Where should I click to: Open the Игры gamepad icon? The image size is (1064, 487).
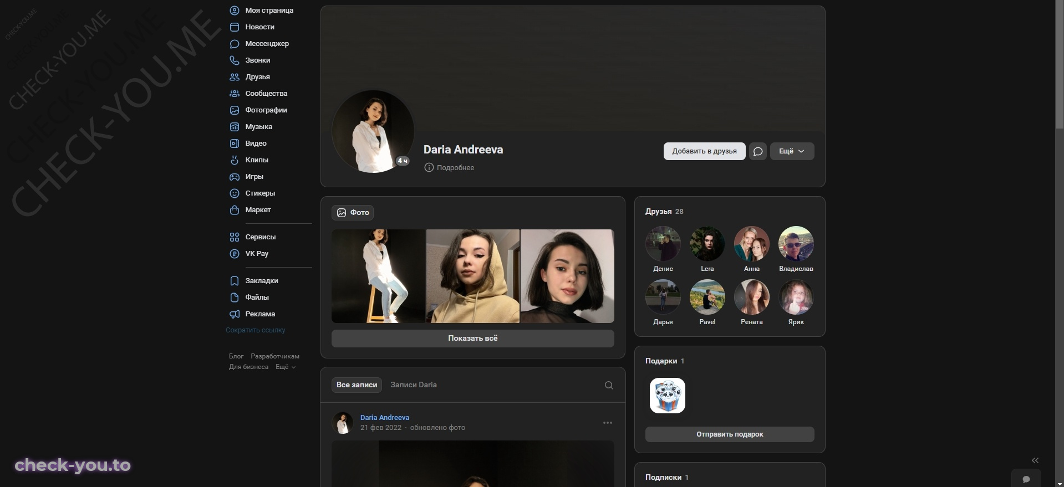click(235, 177)
